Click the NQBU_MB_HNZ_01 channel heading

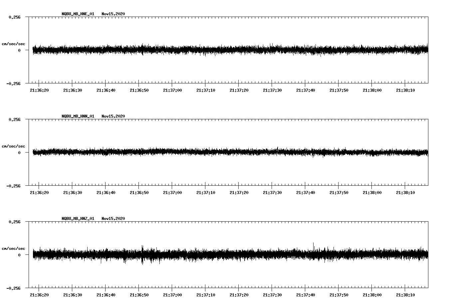click(x=77, y=218)
